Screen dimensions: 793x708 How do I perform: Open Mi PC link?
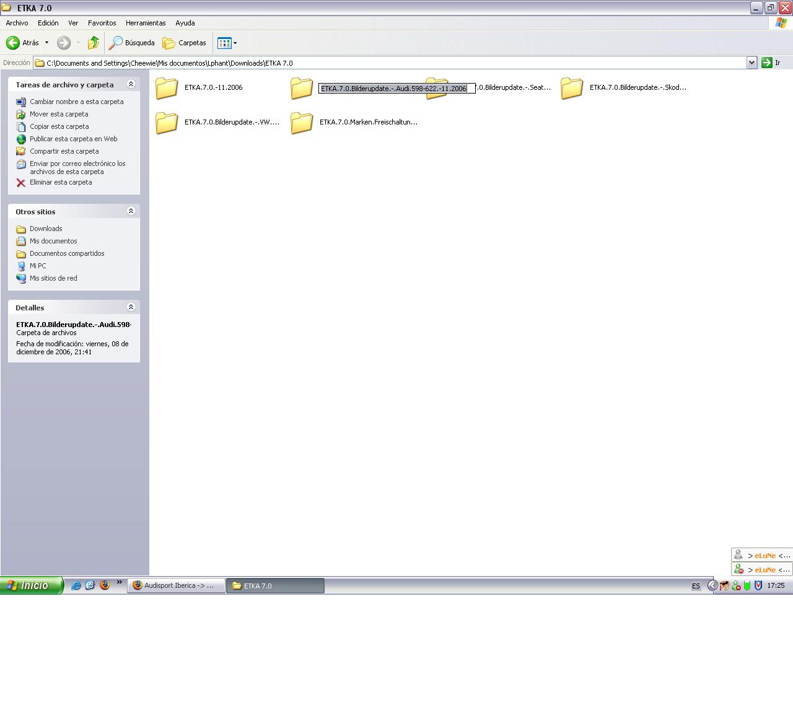[38, 266]
